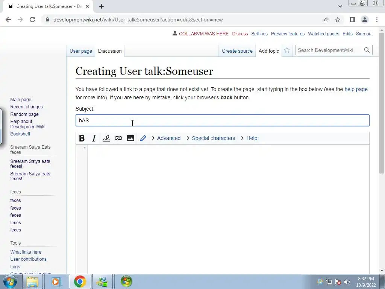Click the search magnifier button
Viewport: 385px width, 289px height.
367,50
